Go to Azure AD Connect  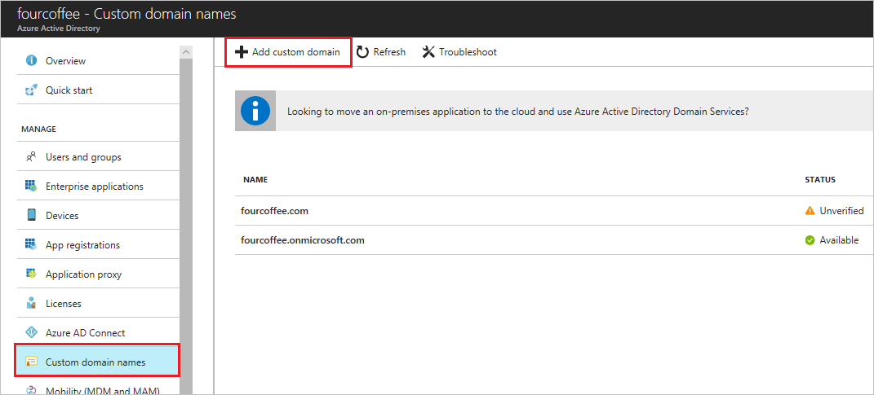(x=98, y=332)
